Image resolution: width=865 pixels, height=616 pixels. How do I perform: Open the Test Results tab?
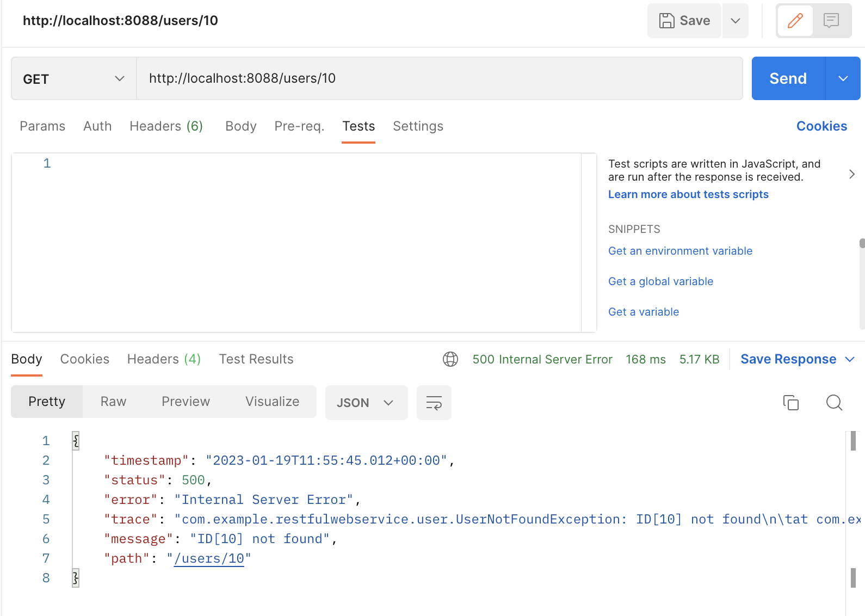tap(256, 359)
